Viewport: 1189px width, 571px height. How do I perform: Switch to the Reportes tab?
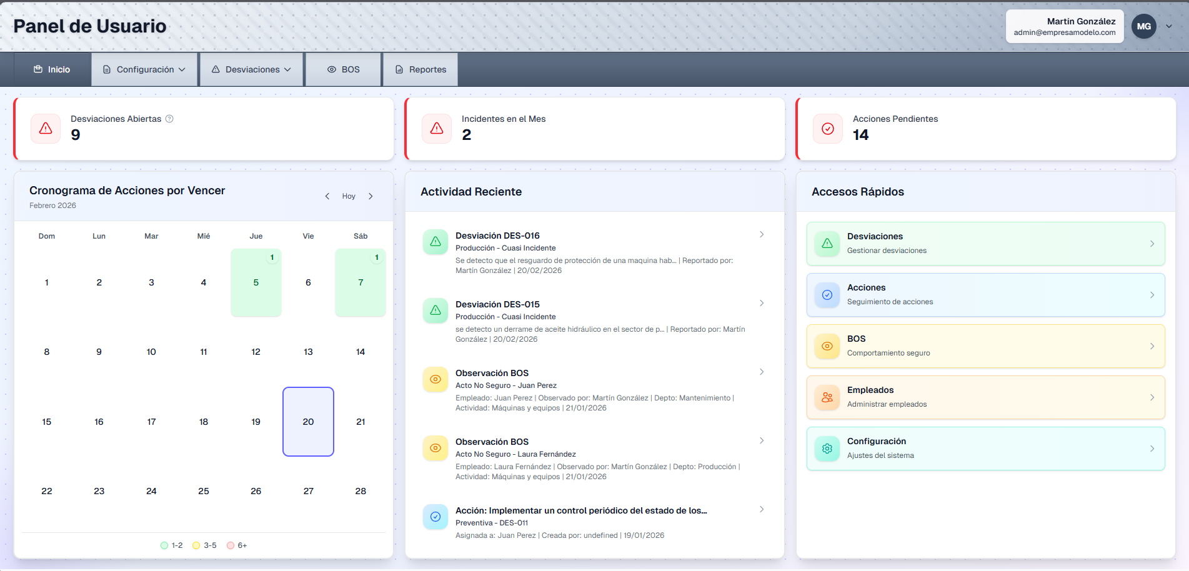(x=420, y=69)
